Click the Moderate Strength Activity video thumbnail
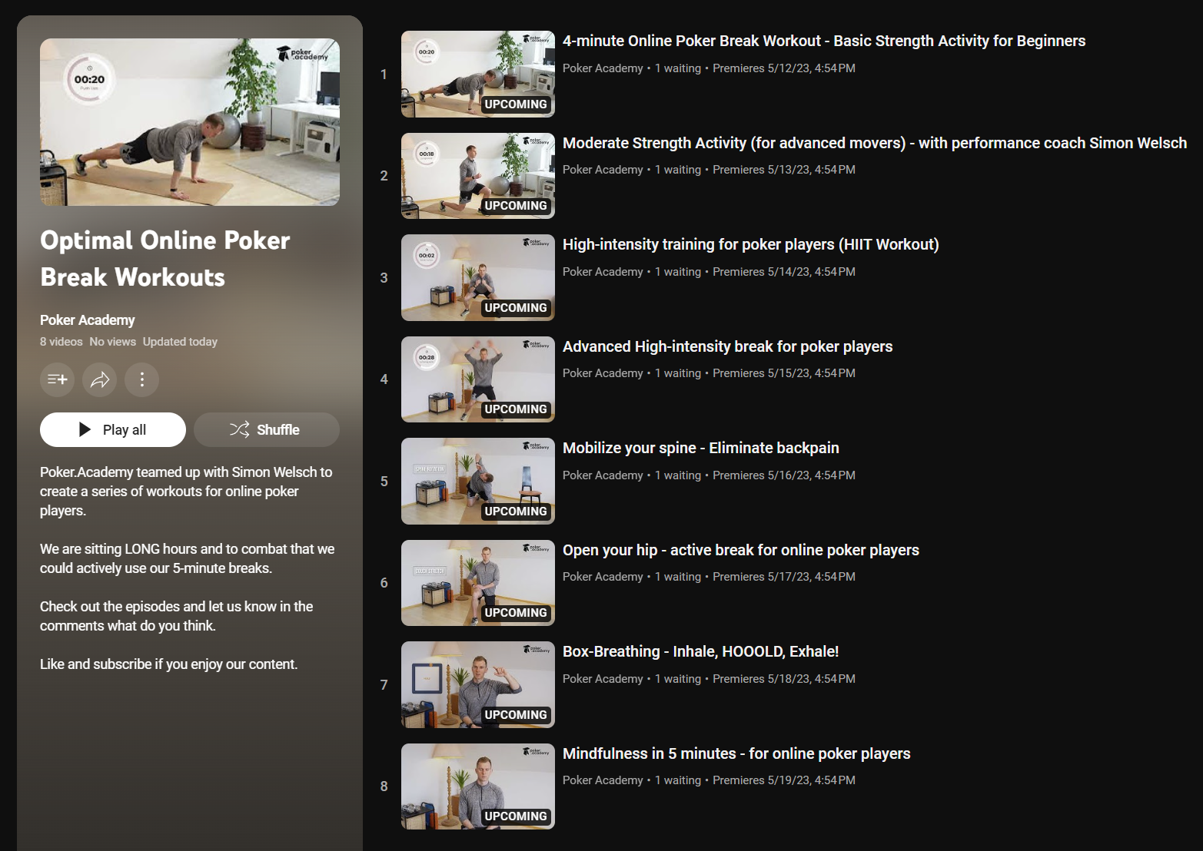The width and height of the screenshot is (1203, 851). coord(477,175)
